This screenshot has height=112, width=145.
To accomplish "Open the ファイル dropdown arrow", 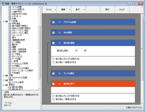I will [x=55, y=10].
